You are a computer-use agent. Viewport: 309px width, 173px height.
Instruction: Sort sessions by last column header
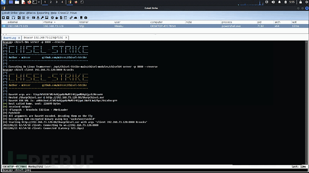coord(300,22)
